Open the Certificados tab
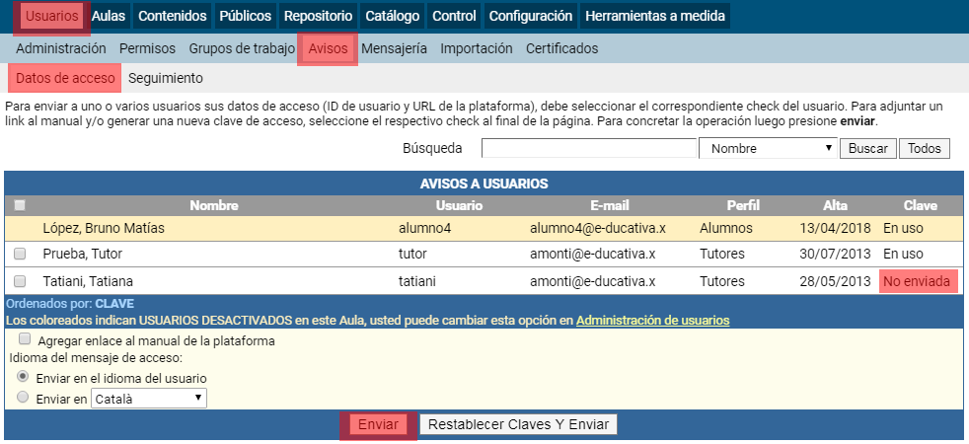This screenshot has width=969, height=444. click(561, 48)
